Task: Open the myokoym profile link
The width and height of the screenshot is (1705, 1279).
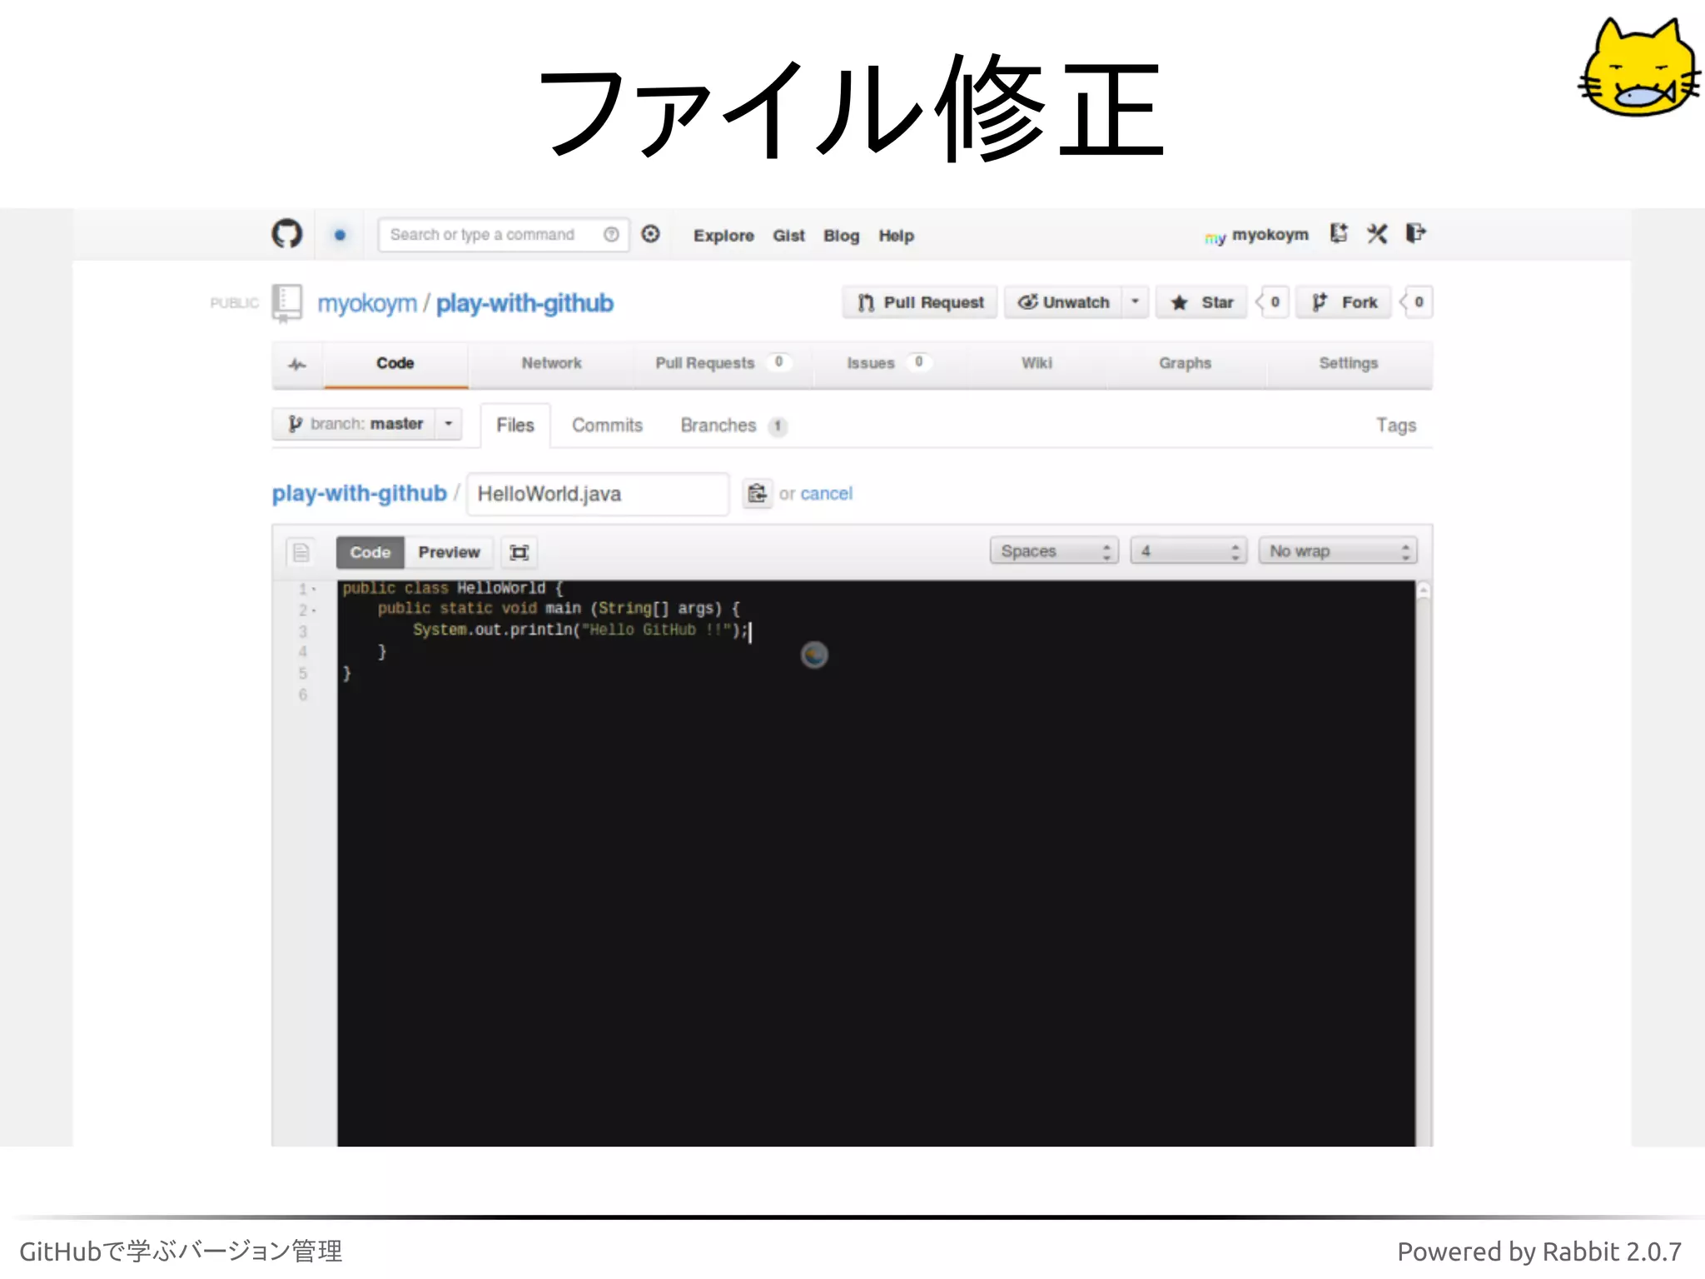Action: coord(1270,235)
